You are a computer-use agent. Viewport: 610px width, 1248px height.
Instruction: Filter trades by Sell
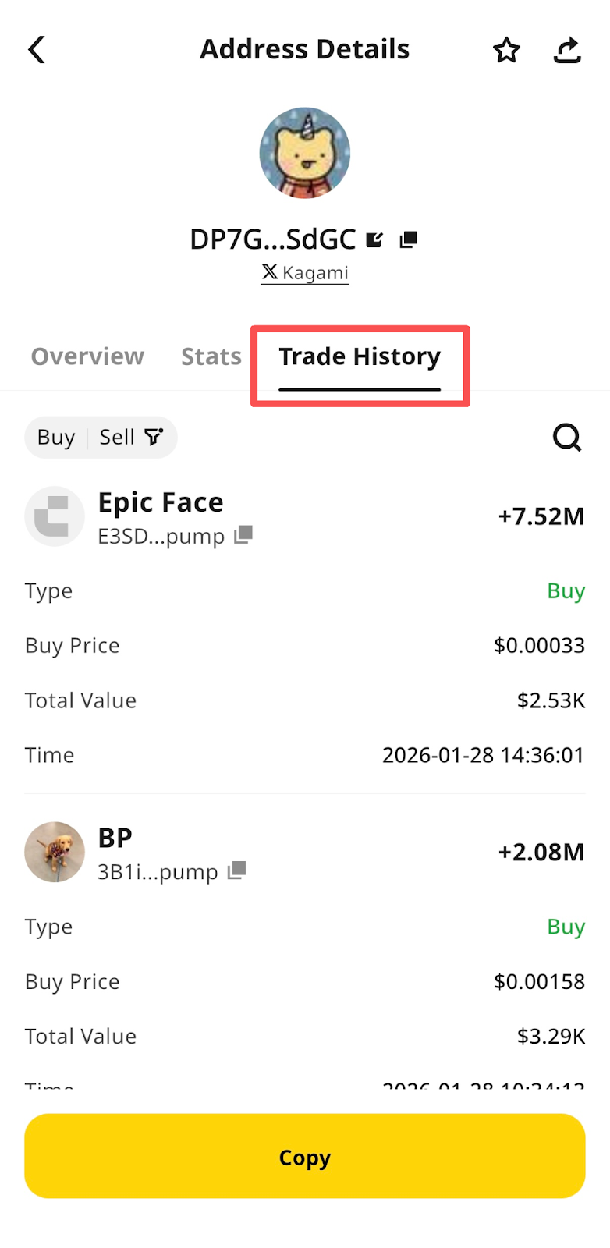click(x=117, y=438)
